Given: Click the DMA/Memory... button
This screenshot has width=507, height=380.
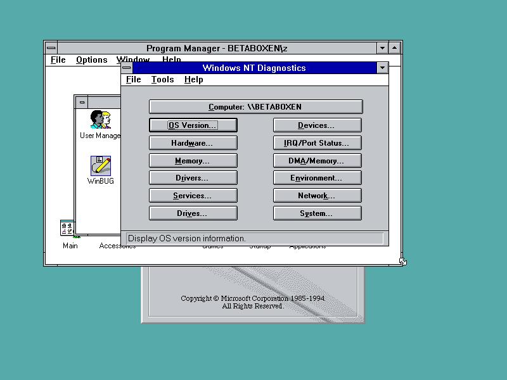Looking at the screenshot, I should tap(318, 161).
